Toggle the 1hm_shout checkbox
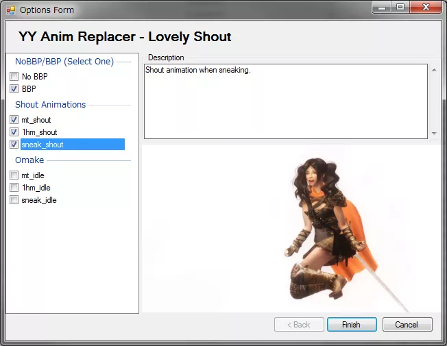The width and height of the screenshot is (447, 346). click(x=14, y=132)
